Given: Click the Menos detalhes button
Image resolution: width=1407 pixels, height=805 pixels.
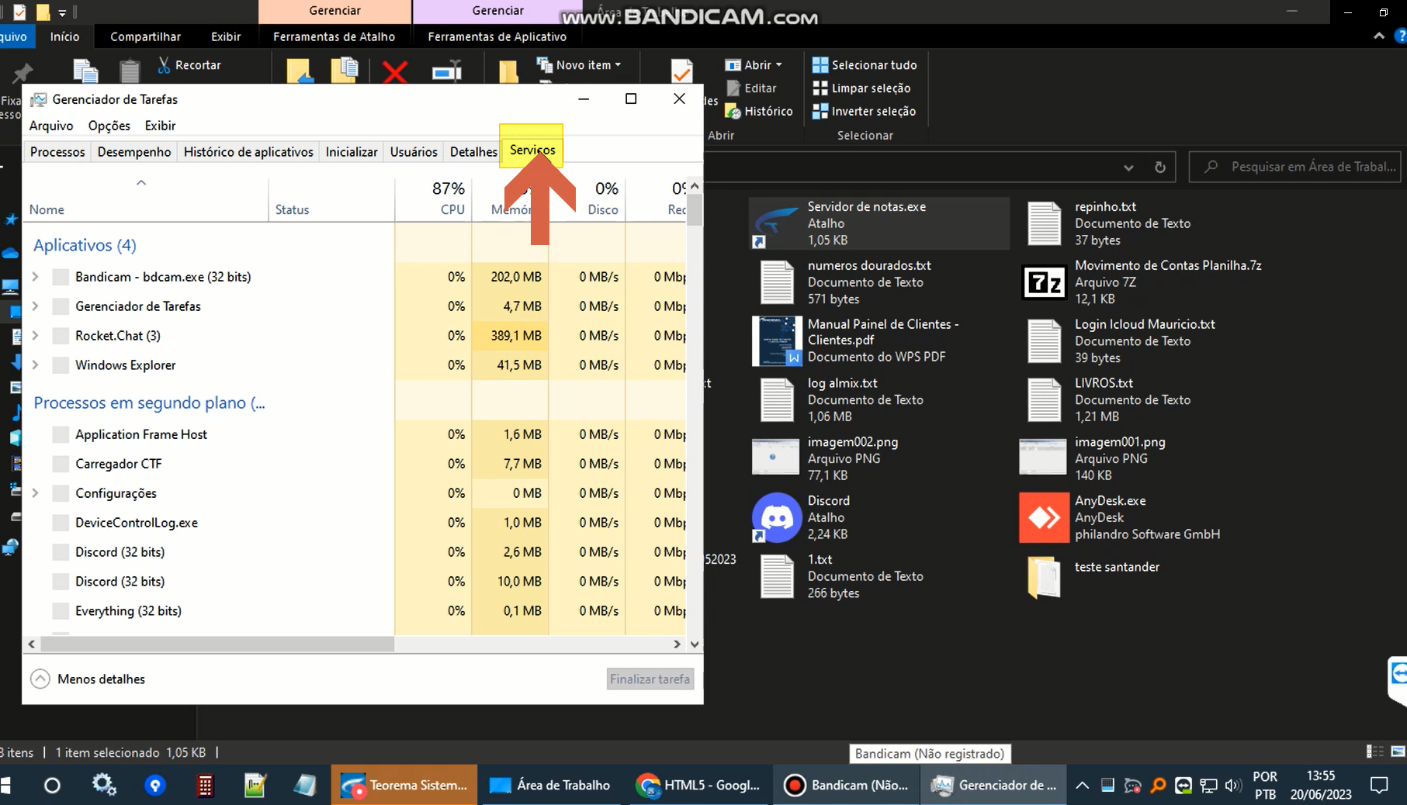Looking at the screenshot, I should pyautogui.click(x=88, y=679).
